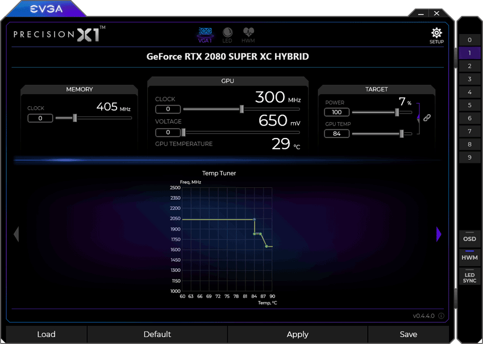Click the Temp Tuner heading

[x=219, y=173]
